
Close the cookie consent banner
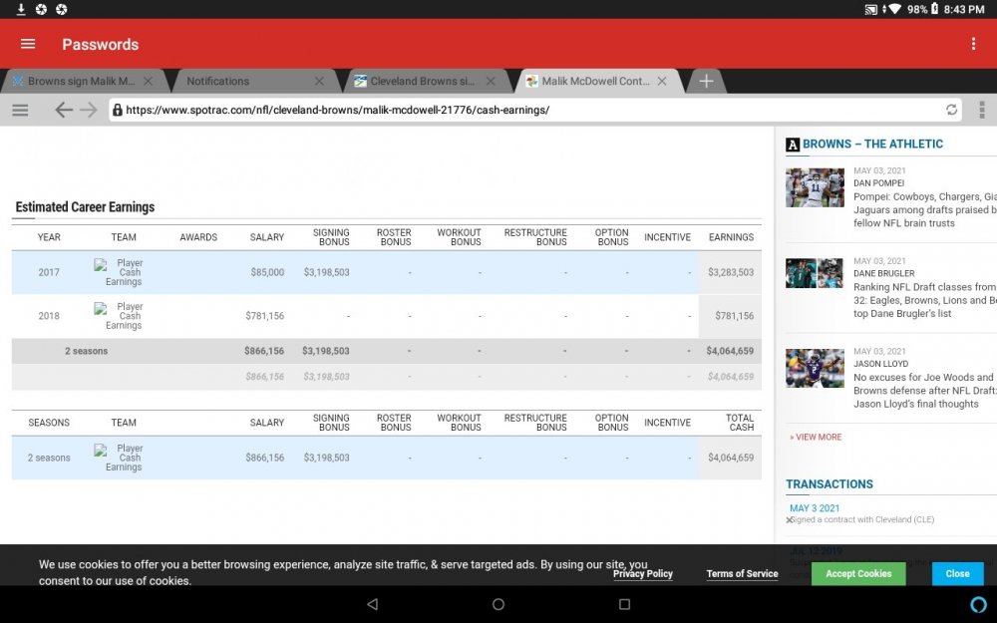[957, 573]
